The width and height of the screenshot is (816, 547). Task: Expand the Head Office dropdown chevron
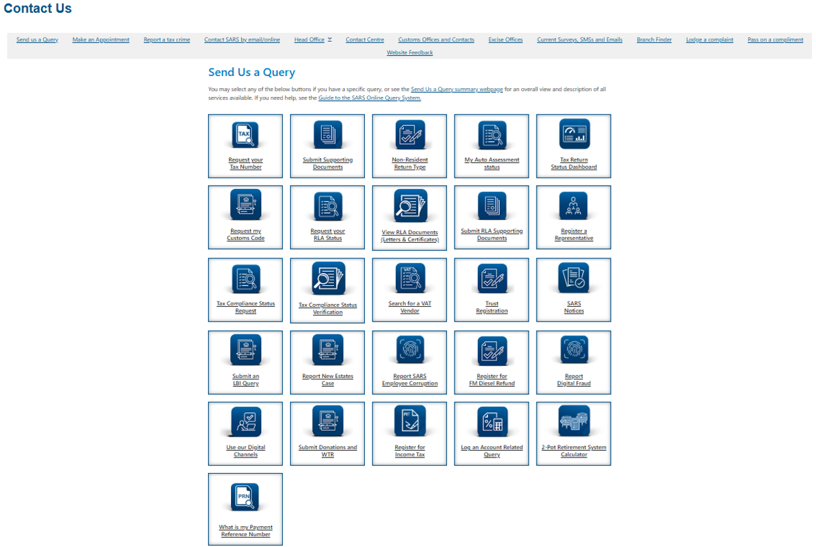click(330, 40)
